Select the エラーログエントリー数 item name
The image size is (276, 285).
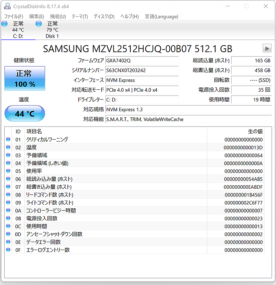[x=48, y=250]
